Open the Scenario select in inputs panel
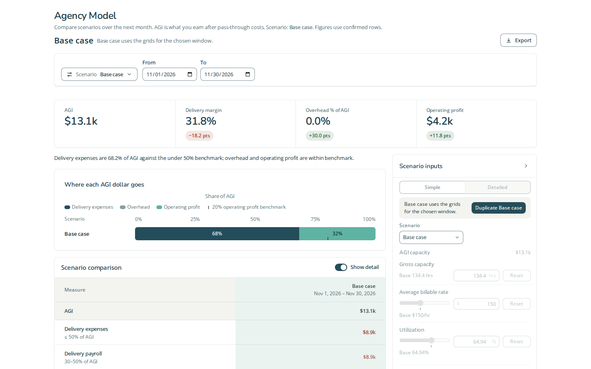The width and height of the screenshot is (591, 369). [x=431, y=237]
